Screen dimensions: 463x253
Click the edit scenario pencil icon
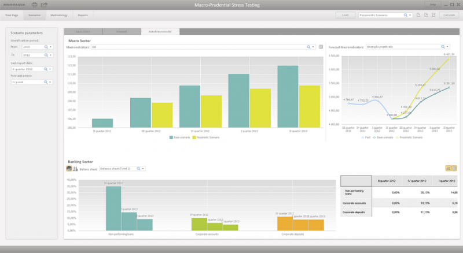[x=432, y=15]
